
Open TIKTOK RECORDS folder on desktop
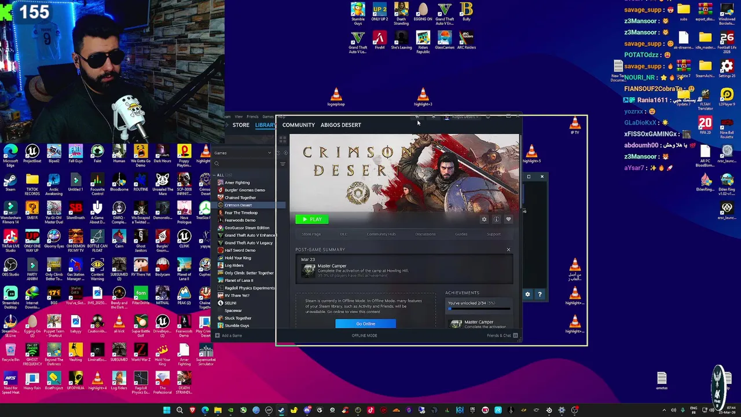(32, 184)
